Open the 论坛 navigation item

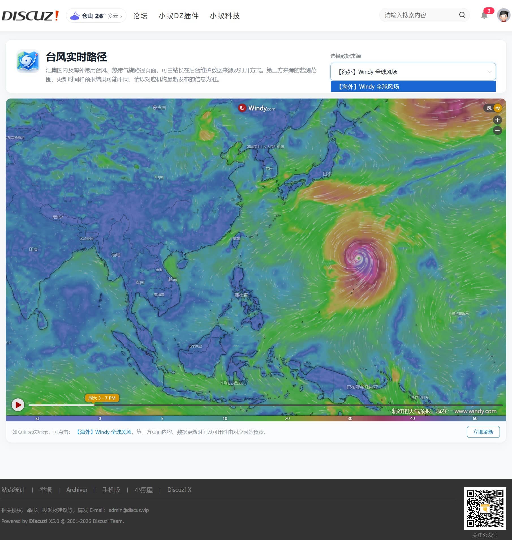tap(140, 16)
